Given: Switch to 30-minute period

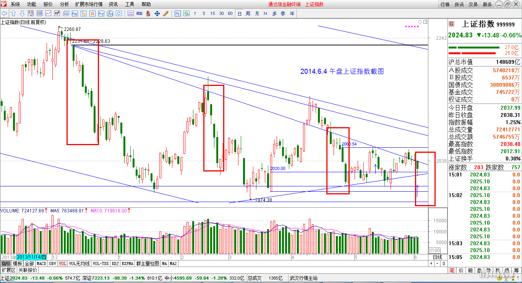Looking at the screenshot, I should 221,13.
